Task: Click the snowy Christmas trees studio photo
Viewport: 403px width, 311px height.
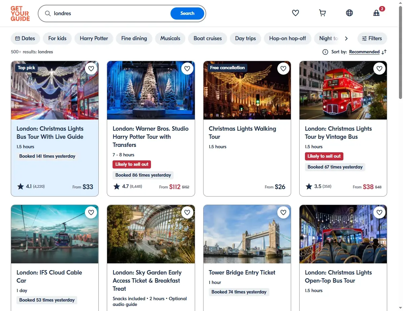Action: tap(151, 90)
